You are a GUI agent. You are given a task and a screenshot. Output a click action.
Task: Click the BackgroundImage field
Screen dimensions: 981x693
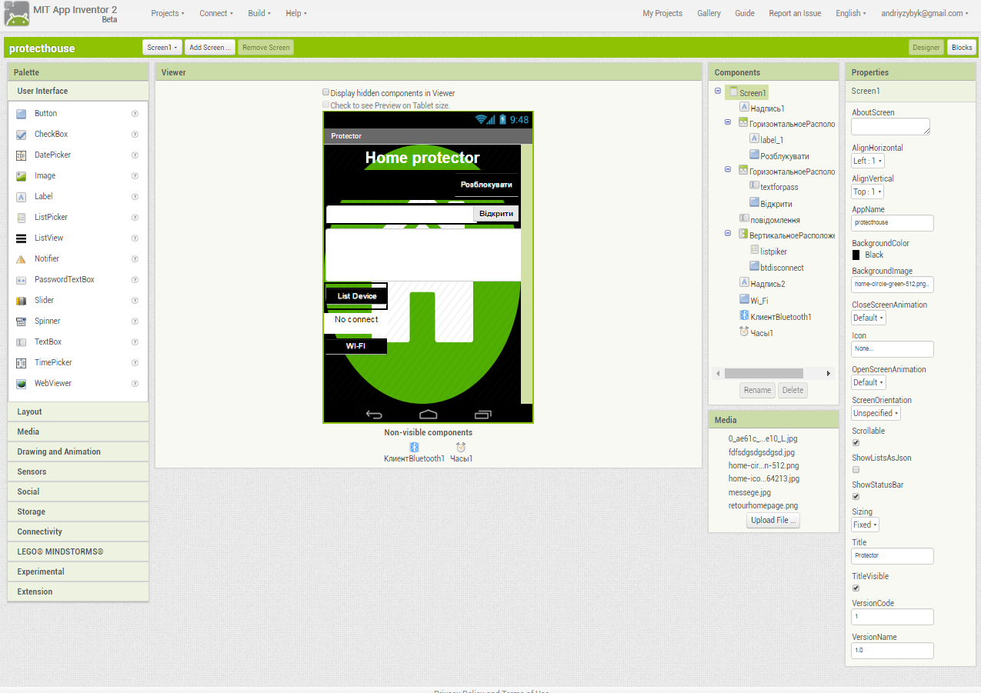[x=893, y=285]
